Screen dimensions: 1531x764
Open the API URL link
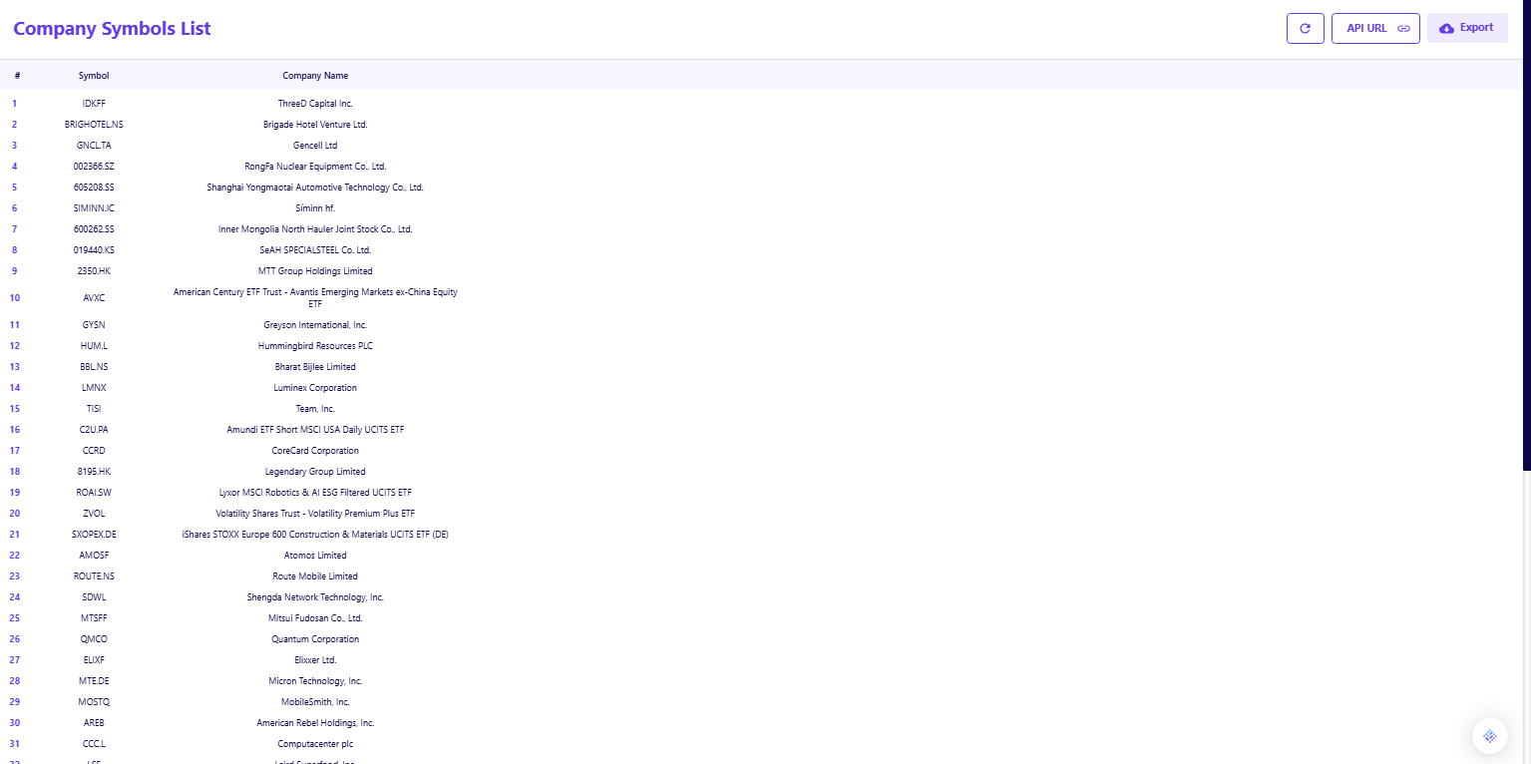tap(1374, 28)
